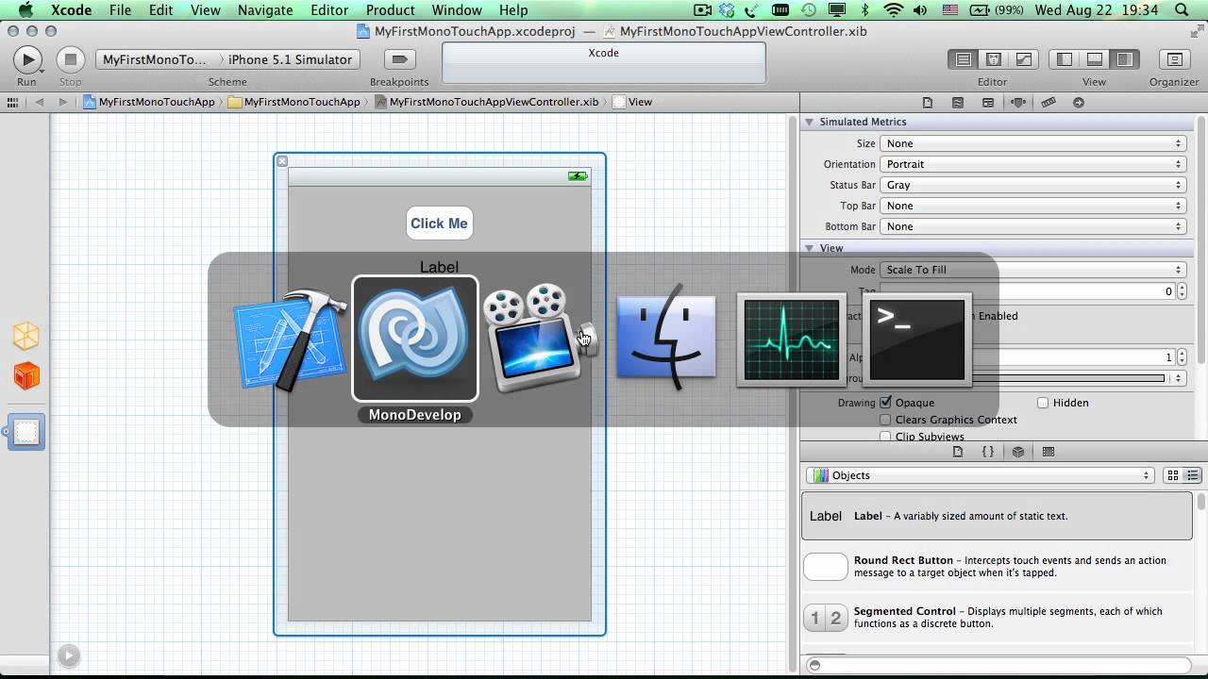Click the Breakpoints toolbar button

click(399, 59)
